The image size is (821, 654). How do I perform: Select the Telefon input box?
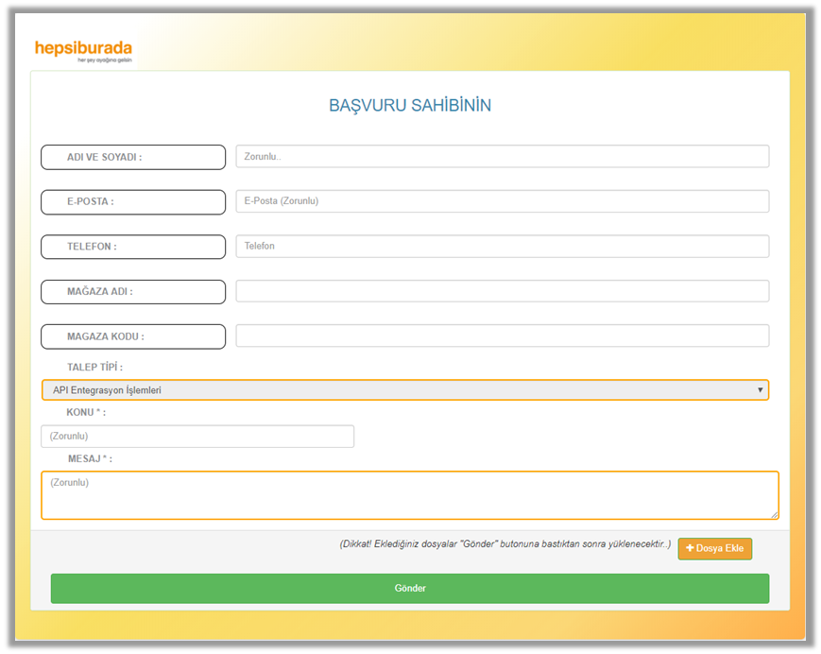click(x=502, y=247)
